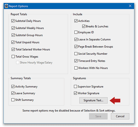
Task: Toggle Leave In Separate Column
Action: (x=76, y=39)
